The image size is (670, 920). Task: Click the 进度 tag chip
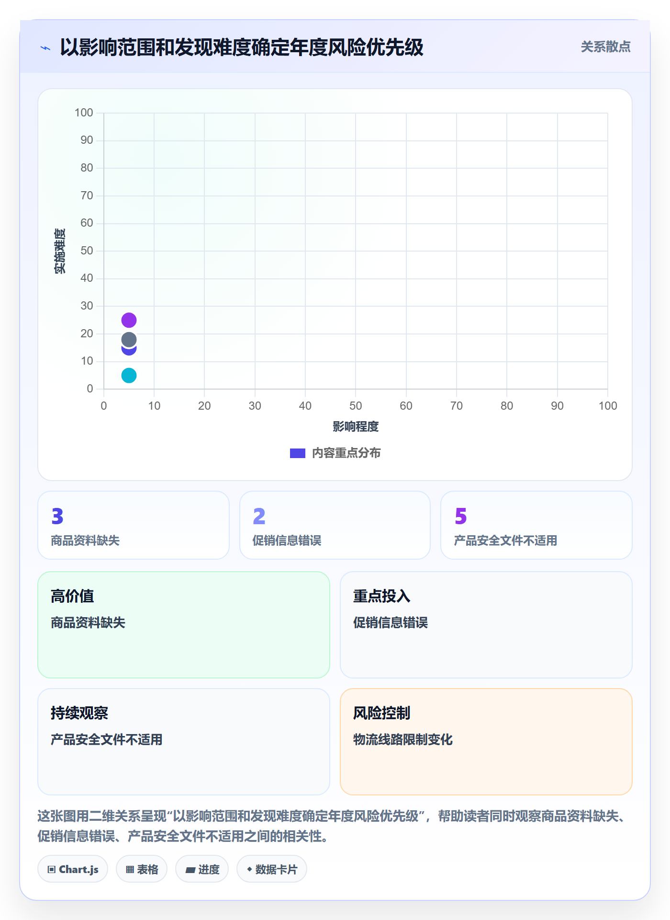click(x=202, y=869)
